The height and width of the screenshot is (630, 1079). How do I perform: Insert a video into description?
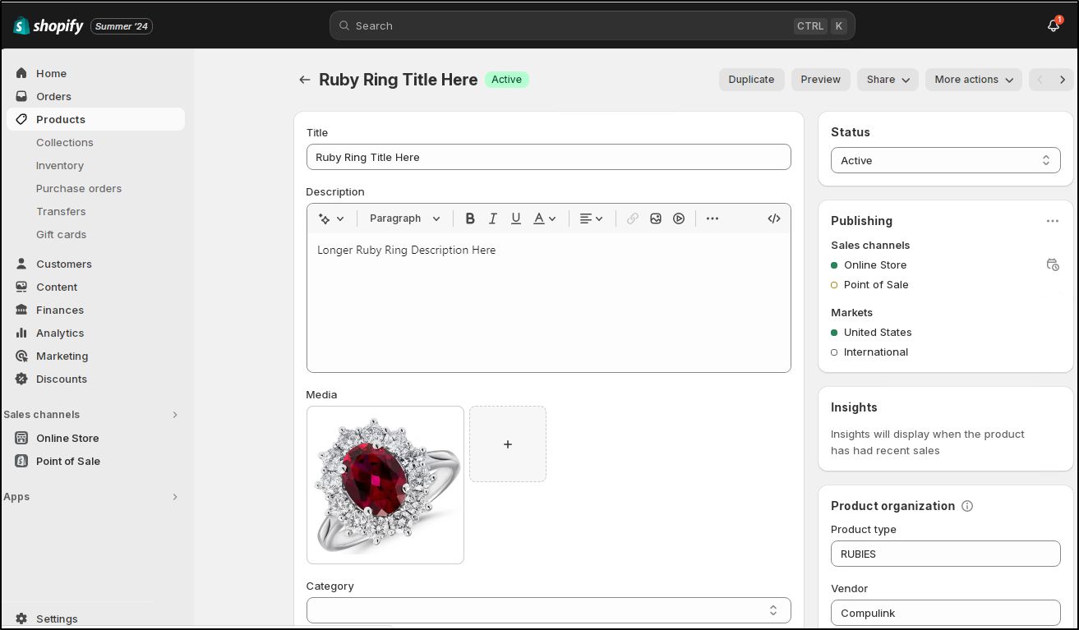point(679,218)
